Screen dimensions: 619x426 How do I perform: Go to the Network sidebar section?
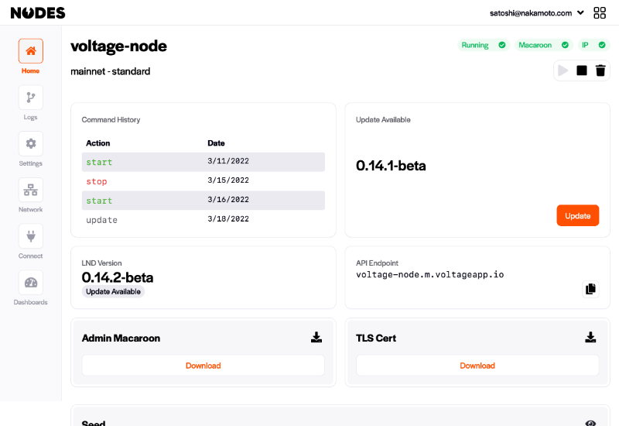tap(30, 190)
